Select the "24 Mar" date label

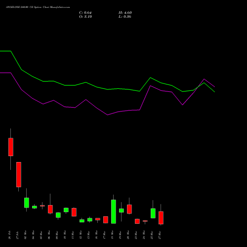click(144, 235)
